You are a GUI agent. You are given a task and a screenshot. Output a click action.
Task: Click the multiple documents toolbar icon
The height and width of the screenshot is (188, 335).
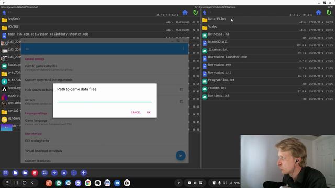pyautogui.click(x=25, y=173)
